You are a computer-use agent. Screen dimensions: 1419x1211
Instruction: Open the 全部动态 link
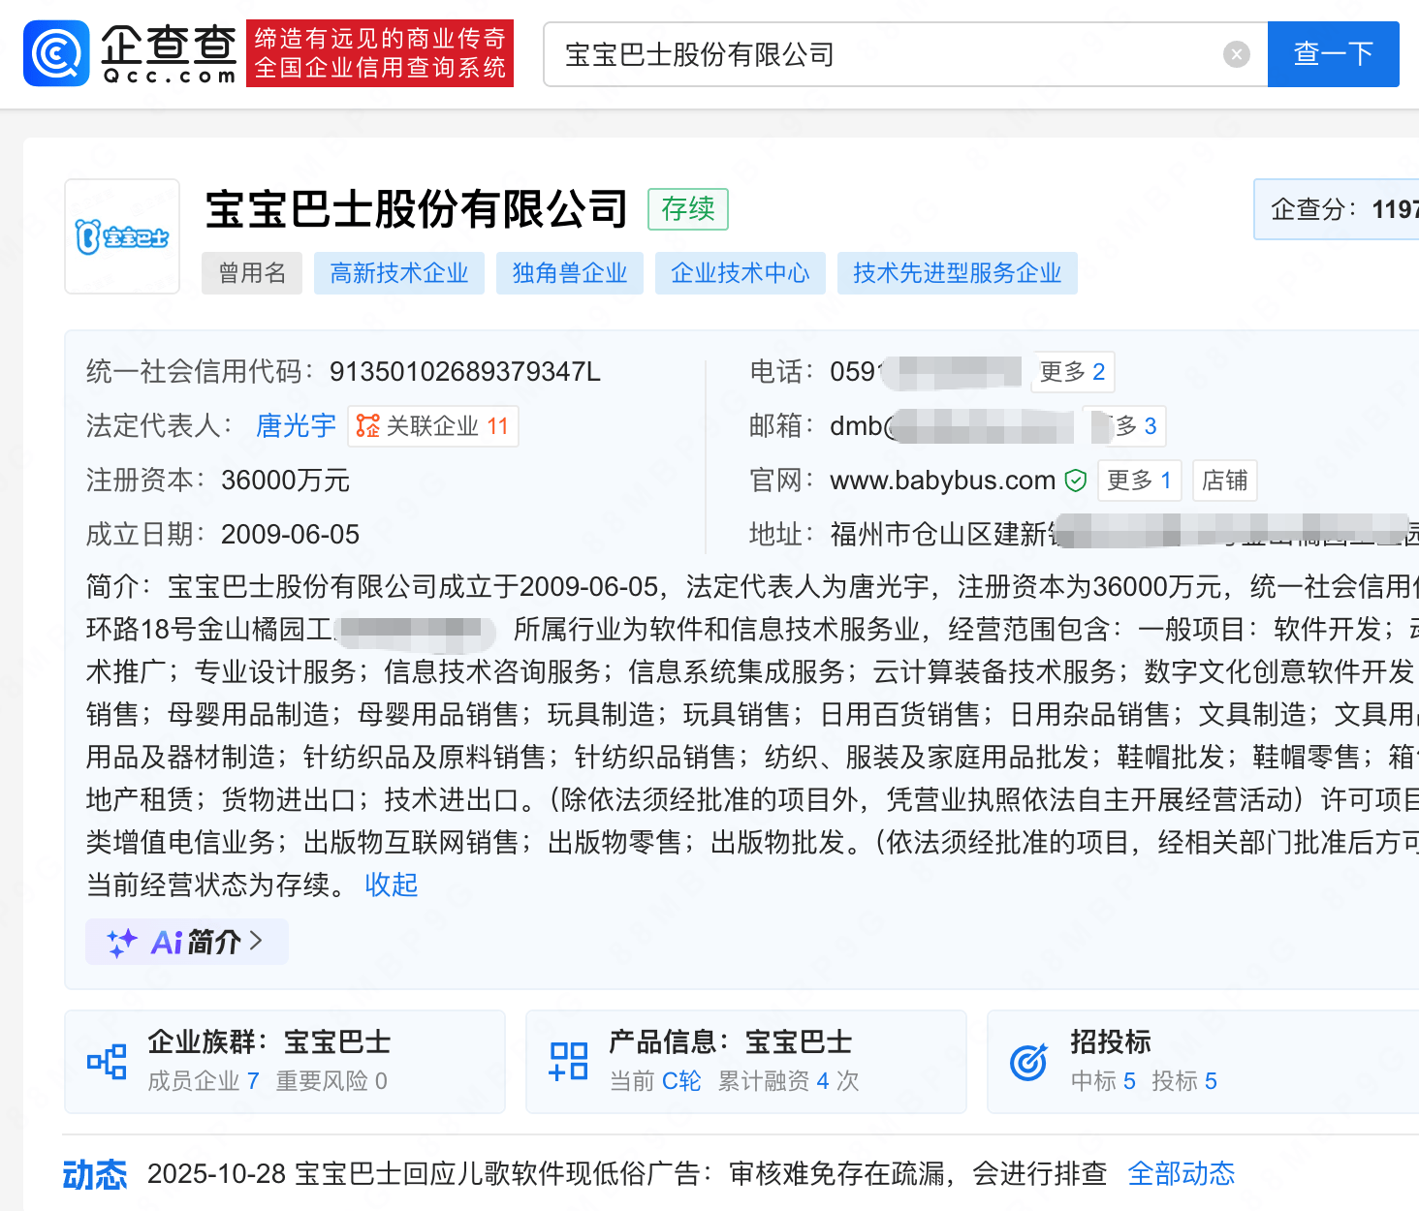[x=1181, y=1173]
